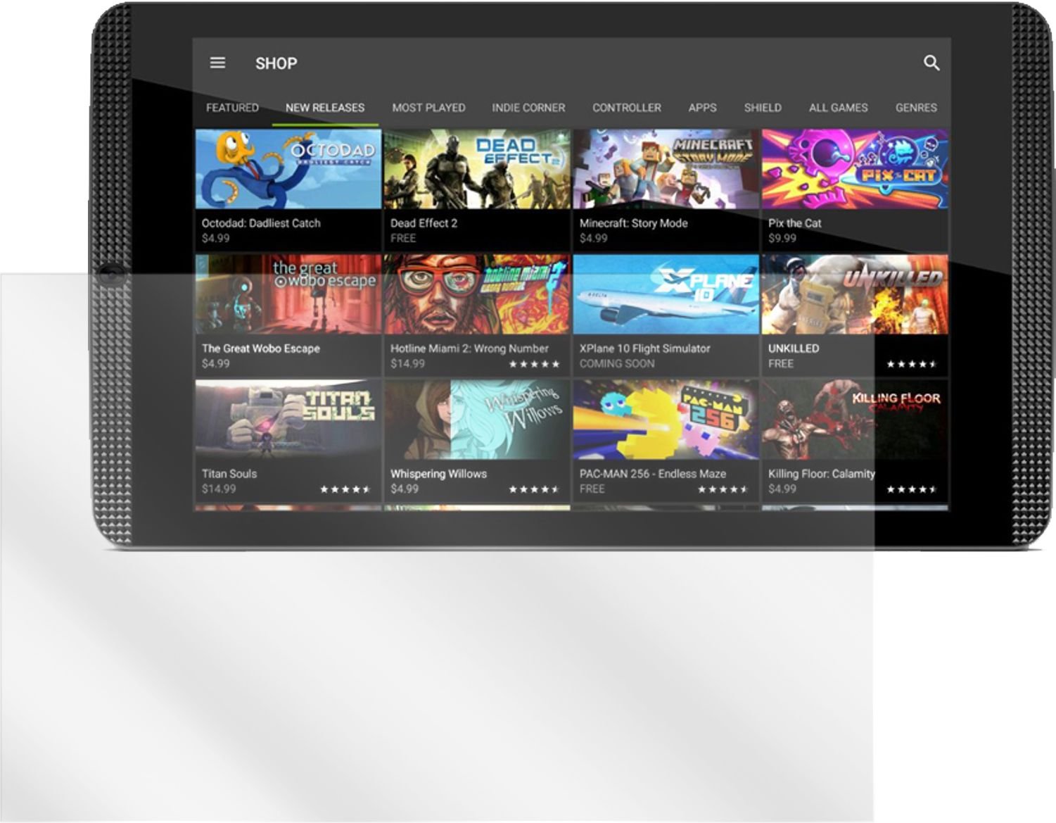Image resolution: width=1056 pixels, height=823 pixels.
Task: Open the Killing Floor: Calamity artwork
Action: click(x=855, y=420)
